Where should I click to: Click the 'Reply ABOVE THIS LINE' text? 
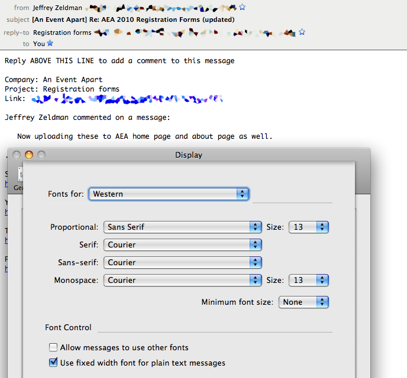tap(119, 61)
